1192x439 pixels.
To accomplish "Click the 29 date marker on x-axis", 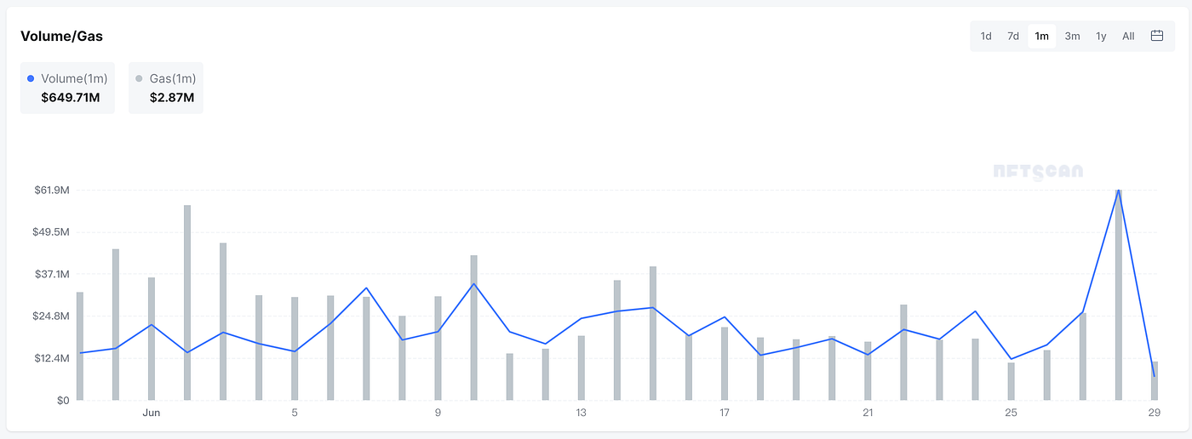I will click(1154, 413).
